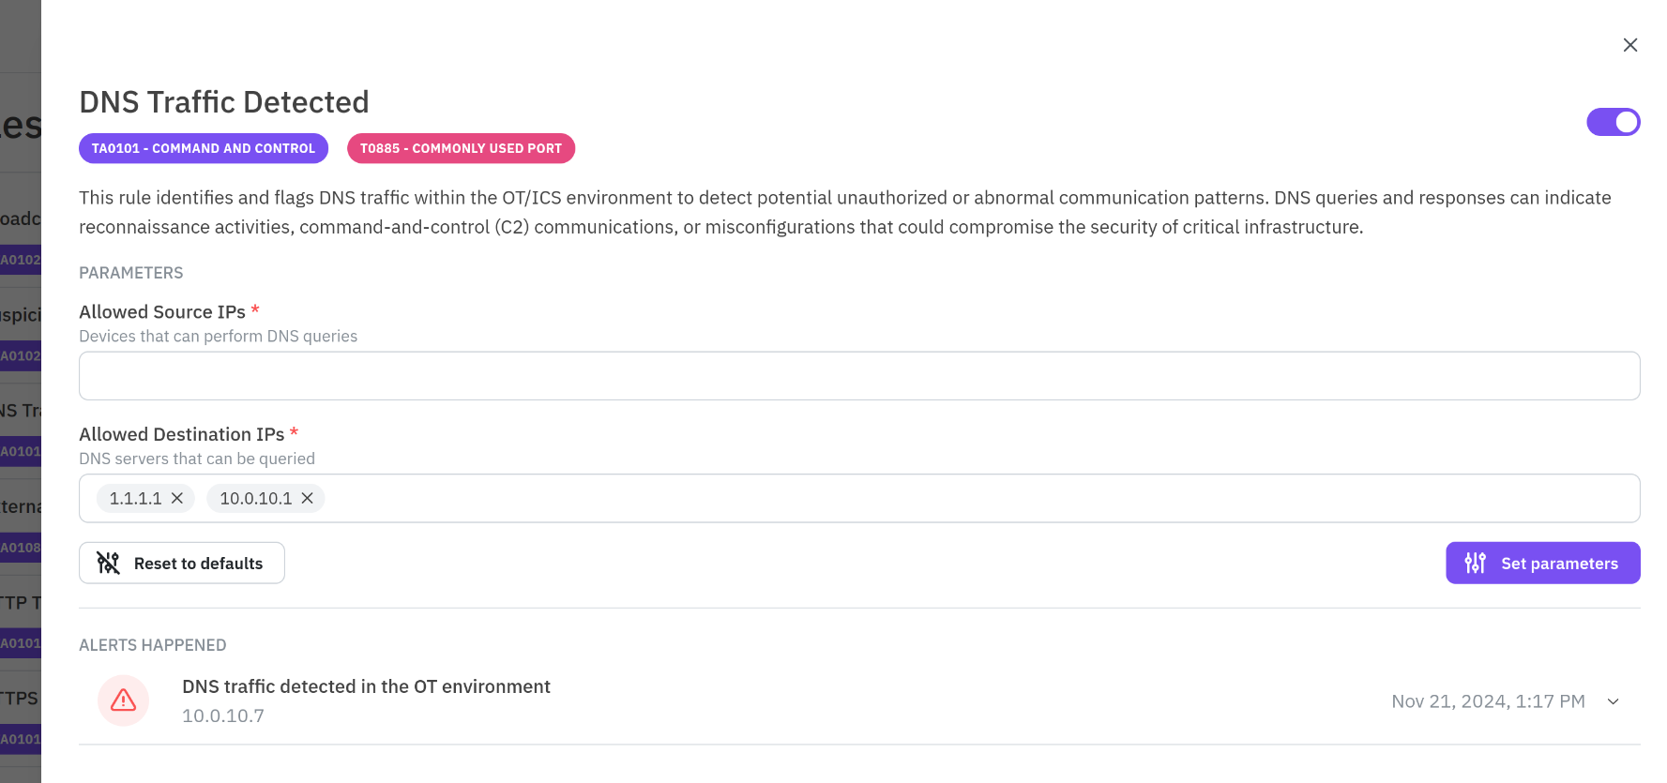The image size is (1667, 783).
Task: Click empty area in Allowed Destination IPs field
Action: 938,498
